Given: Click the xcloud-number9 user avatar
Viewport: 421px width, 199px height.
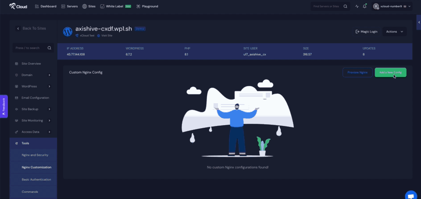Looking at the screenshot, I should tap(376, 6).
